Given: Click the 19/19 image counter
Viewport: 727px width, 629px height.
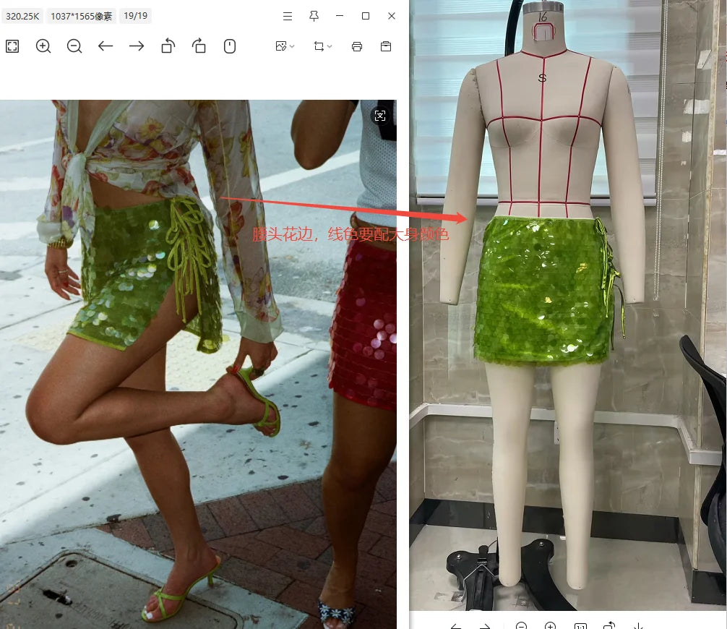Looking at the screenshot, I should point(135,16).
